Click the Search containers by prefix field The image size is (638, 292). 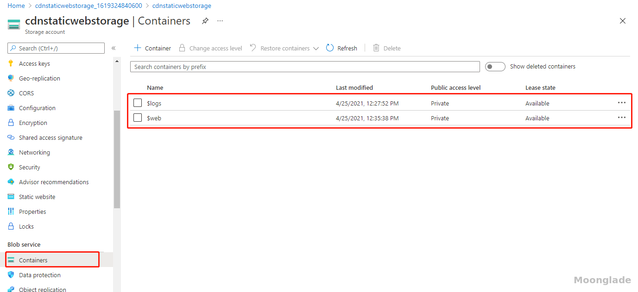point(305,67)
